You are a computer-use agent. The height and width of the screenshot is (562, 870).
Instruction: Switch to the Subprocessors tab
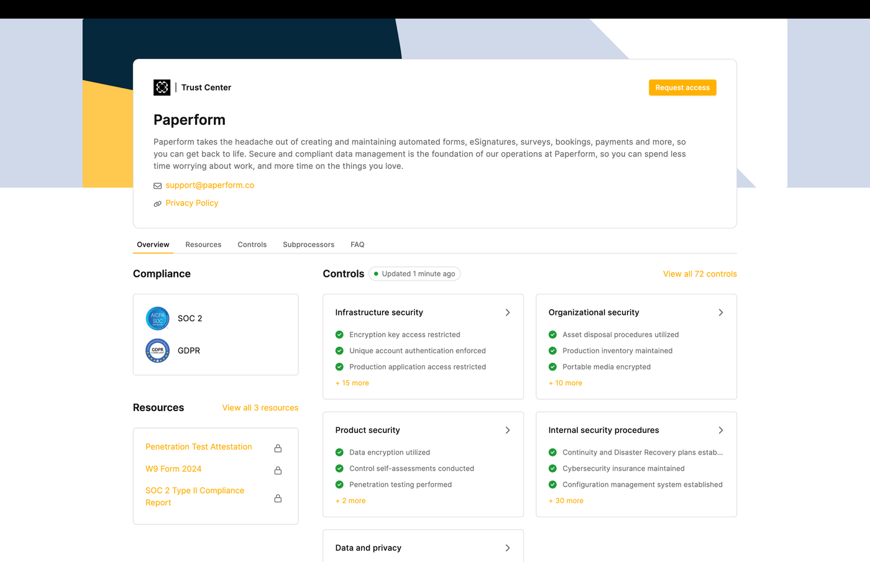[x=308, y=245]
